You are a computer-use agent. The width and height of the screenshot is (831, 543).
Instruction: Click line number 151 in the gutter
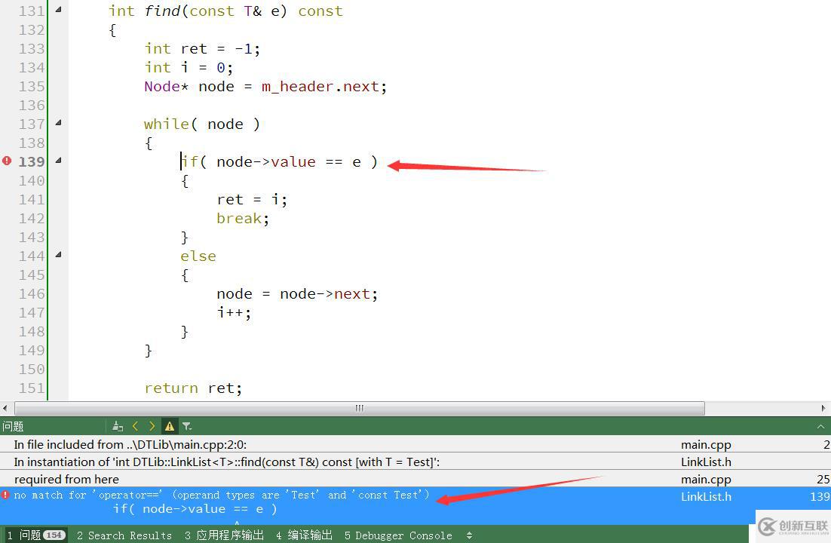pos(31,388)
